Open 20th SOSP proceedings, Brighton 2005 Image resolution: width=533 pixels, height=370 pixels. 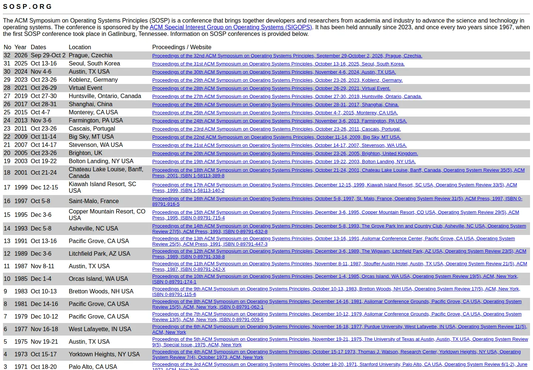click(x=285, y=154)
